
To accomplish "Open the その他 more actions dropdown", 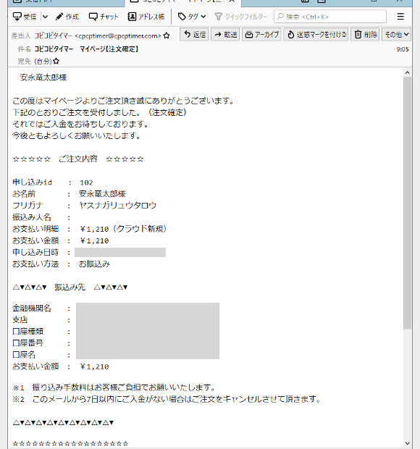I will [397, 35].
